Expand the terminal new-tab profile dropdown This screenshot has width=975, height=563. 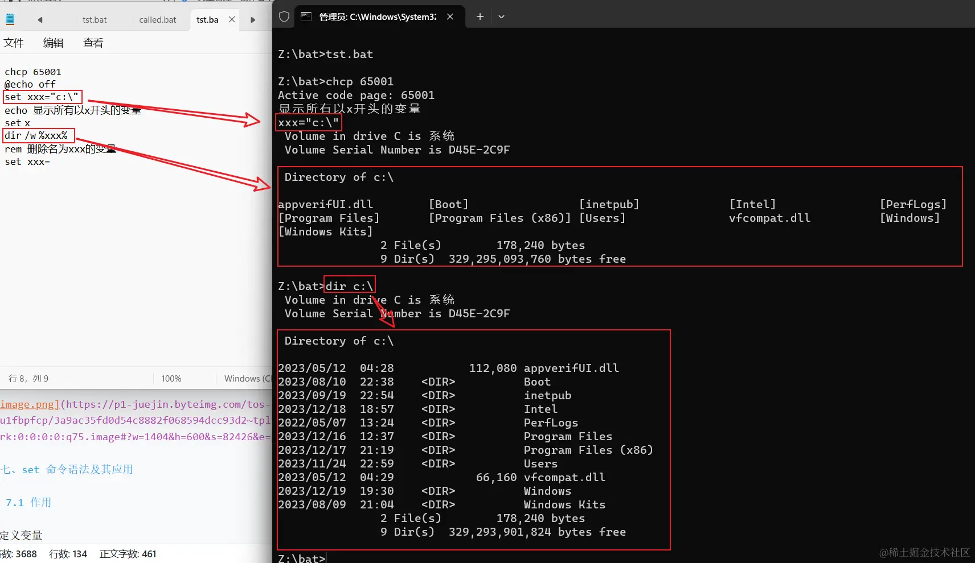501,16
